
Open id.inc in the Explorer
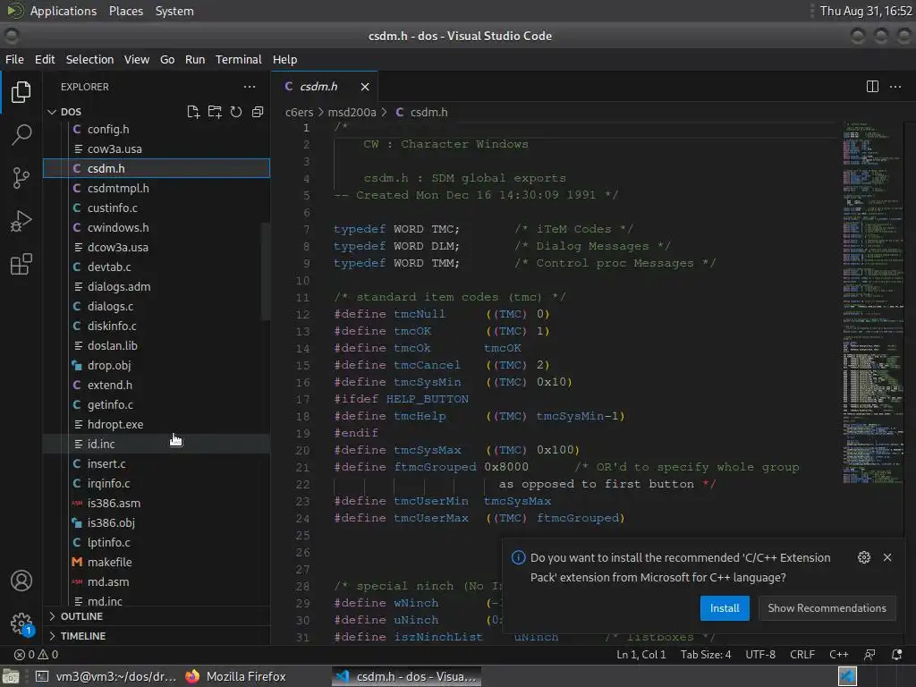pos(157,444)
